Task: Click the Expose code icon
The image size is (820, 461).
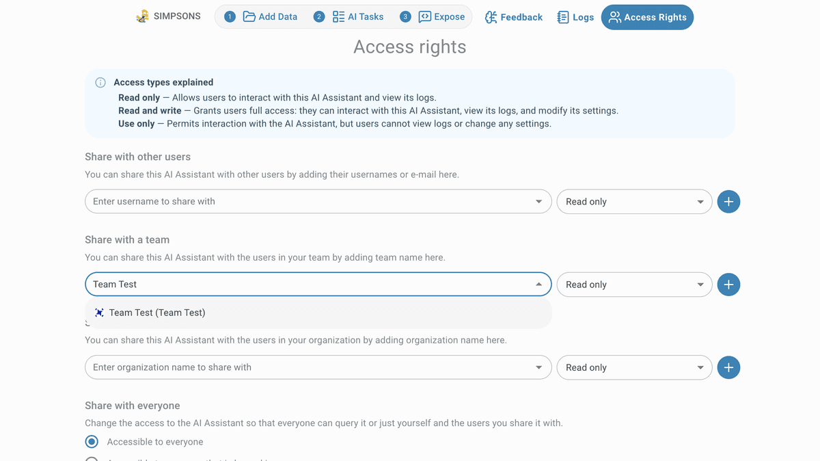Action: pyautogui.click(x=425, y=16)
